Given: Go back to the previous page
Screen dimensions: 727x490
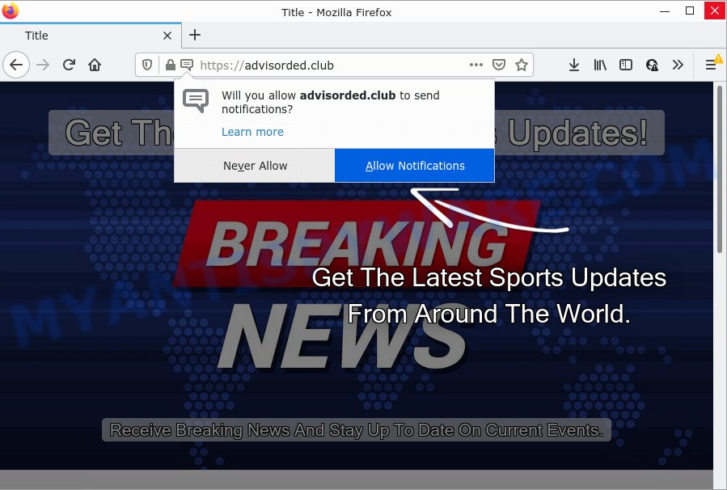Looking at the screenshot, I should click(16, 65).
